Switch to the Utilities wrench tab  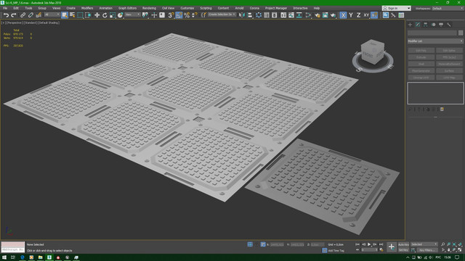coord(449,25)
